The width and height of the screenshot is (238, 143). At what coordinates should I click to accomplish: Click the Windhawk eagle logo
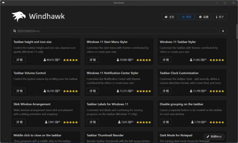(x=19, y=17)
